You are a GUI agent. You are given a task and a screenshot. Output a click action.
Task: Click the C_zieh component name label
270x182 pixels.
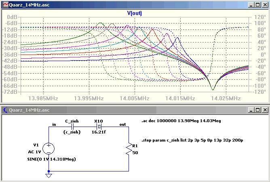click(72, 121)
